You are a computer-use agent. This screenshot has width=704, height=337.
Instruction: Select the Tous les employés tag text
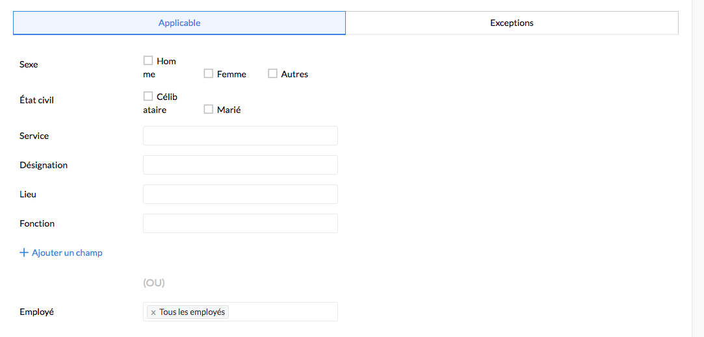coord(192,312)
